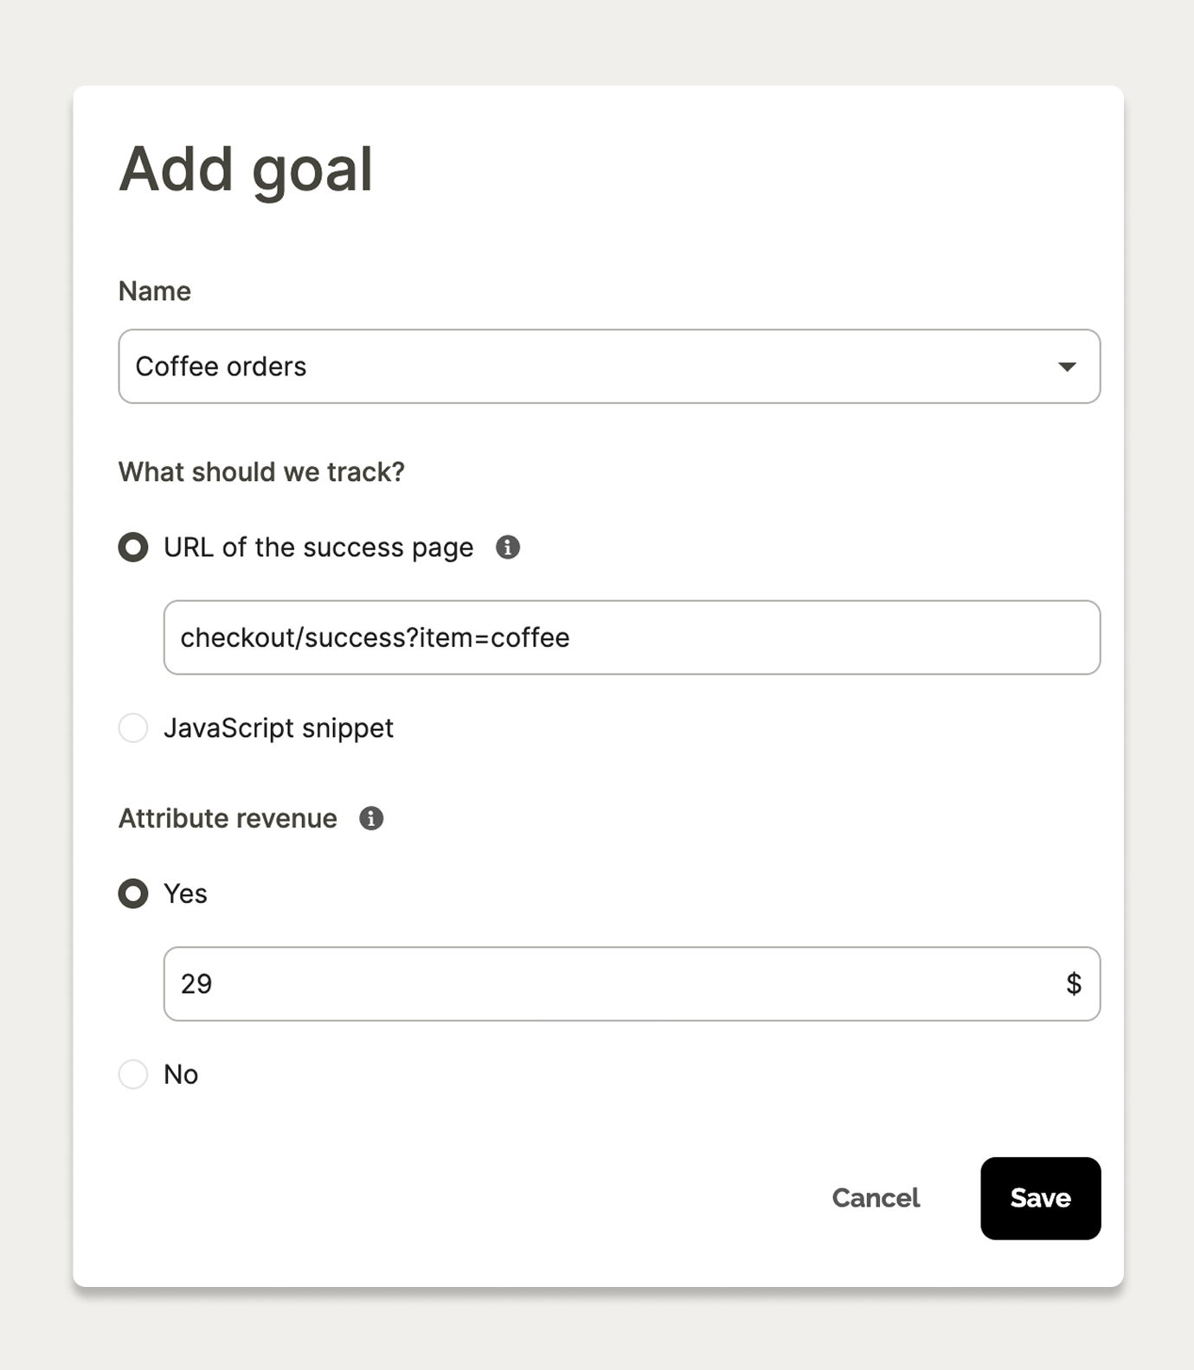Click info icon beside URL of success page
Viewport: 1194px width, 1370px height.
coord(508,547)
